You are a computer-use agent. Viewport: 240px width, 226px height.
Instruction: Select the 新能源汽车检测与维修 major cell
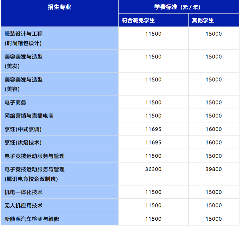[x=32, y=219]
